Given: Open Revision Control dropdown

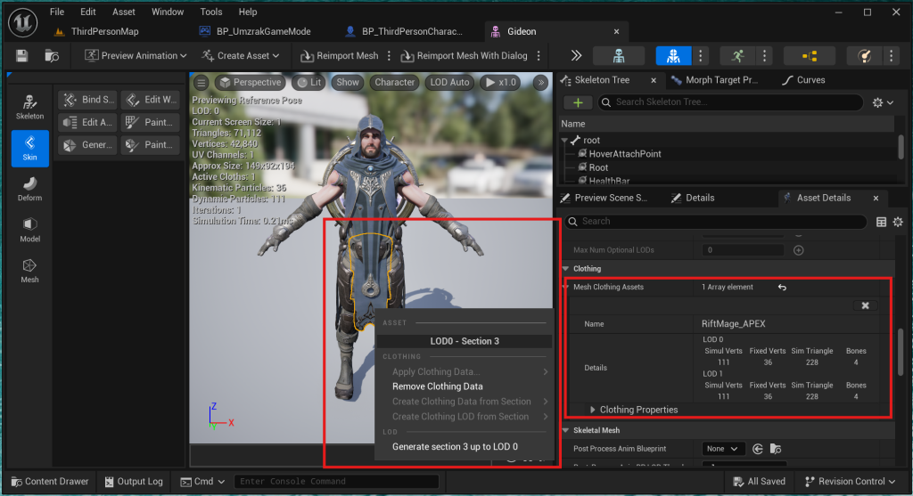Looking at the screenshot, I should (850, 482).
